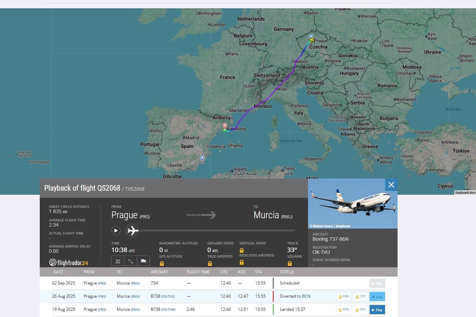Click the Keyboard shortcuts map link
This screenshot has height=317, width=476.
pyautogui.click(x=465, y=193)
